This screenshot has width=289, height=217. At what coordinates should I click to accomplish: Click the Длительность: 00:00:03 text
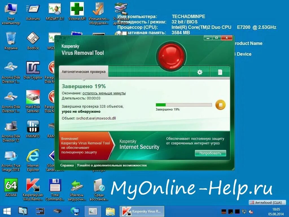coord(81,98)
